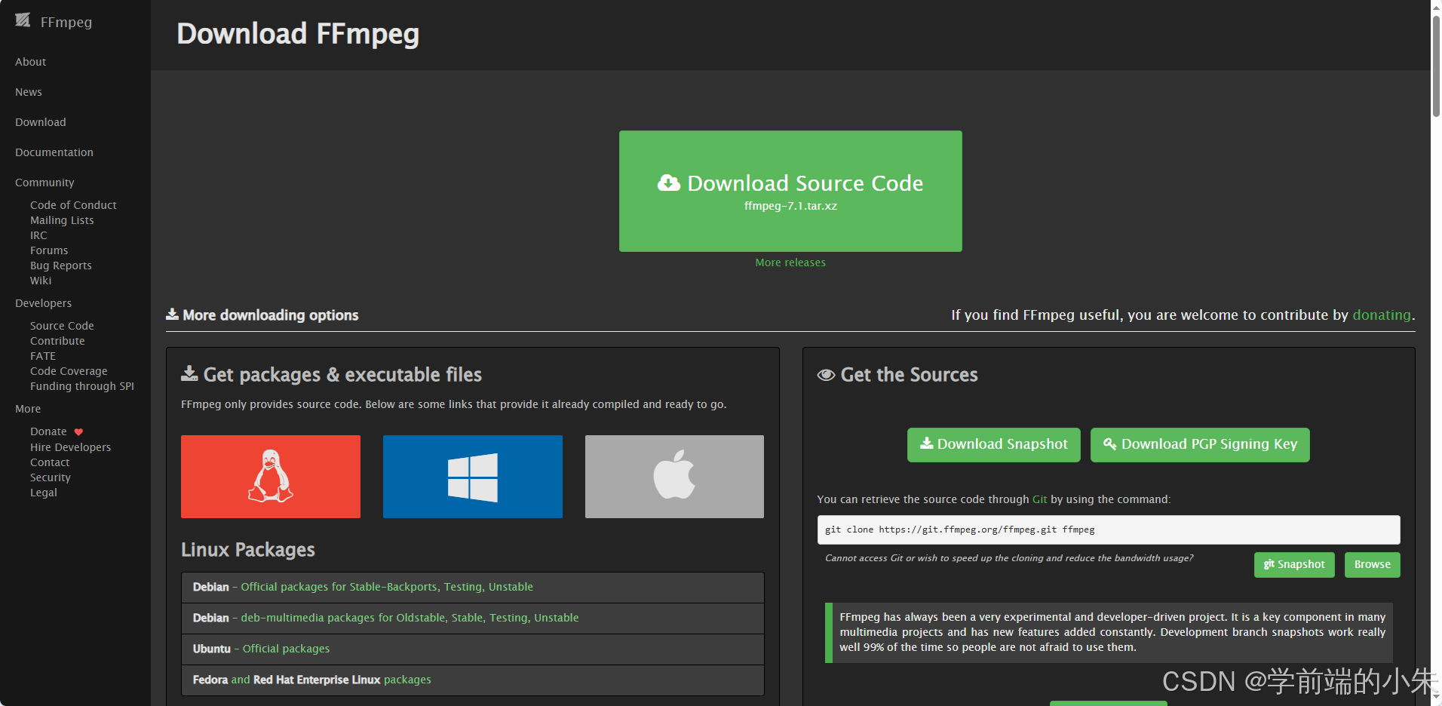Click the cloud download icon
This screenshot has width=1442, height=706.
coord(669,183)
